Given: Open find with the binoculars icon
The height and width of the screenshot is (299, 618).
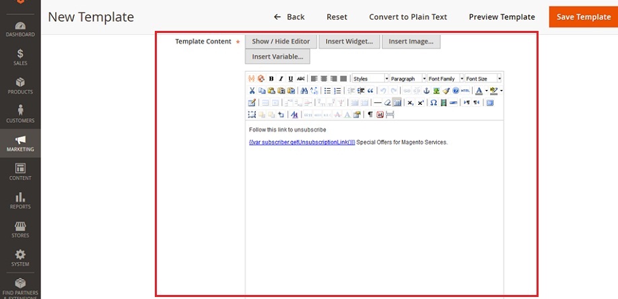Looking at the screenshot, I should point(304,91).
